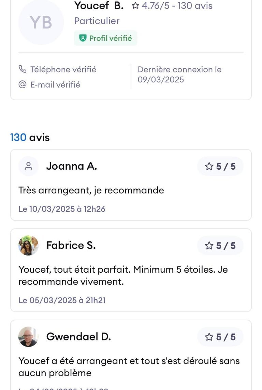Screen dimensions: 262x390
Task: Click Joanna A.'s default user avatar icon
Action: pos(29,166)
